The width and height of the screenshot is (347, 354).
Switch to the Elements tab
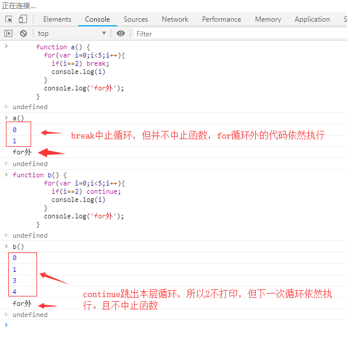(57, 19)
